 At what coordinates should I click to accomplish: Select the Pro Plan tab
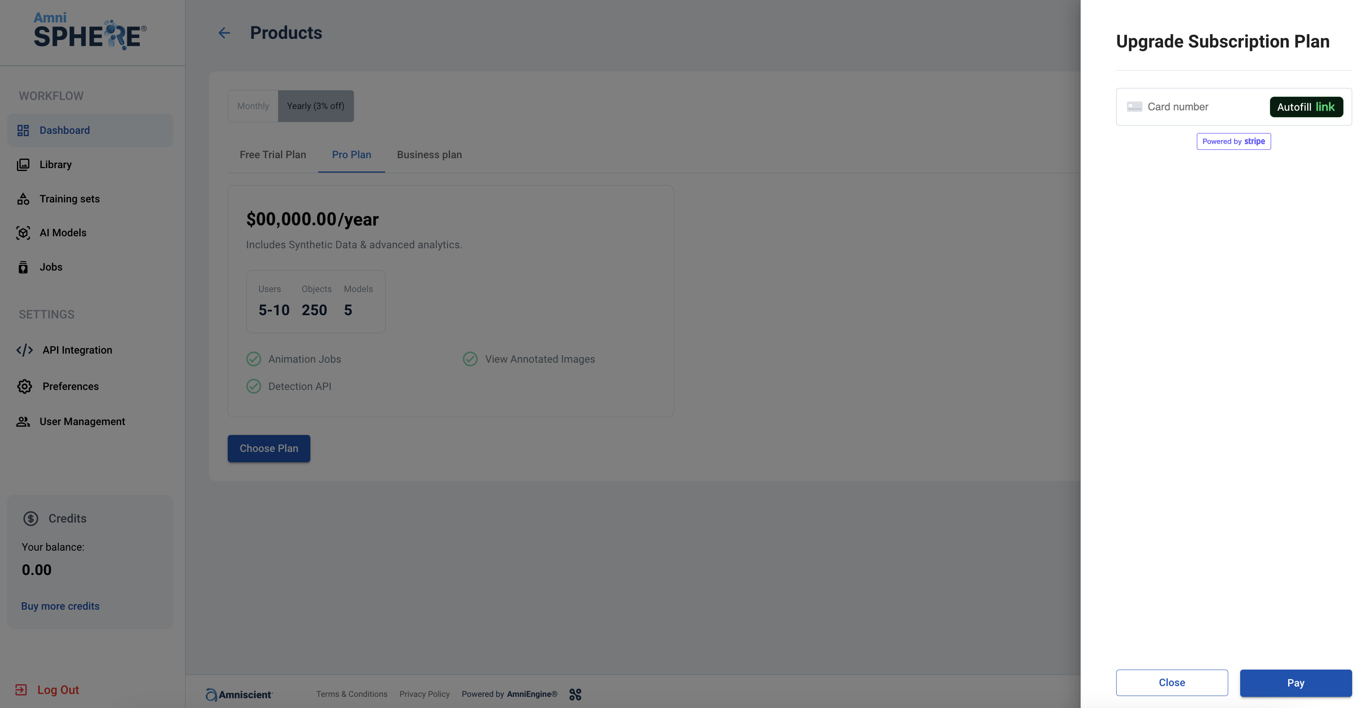[352, 155]
